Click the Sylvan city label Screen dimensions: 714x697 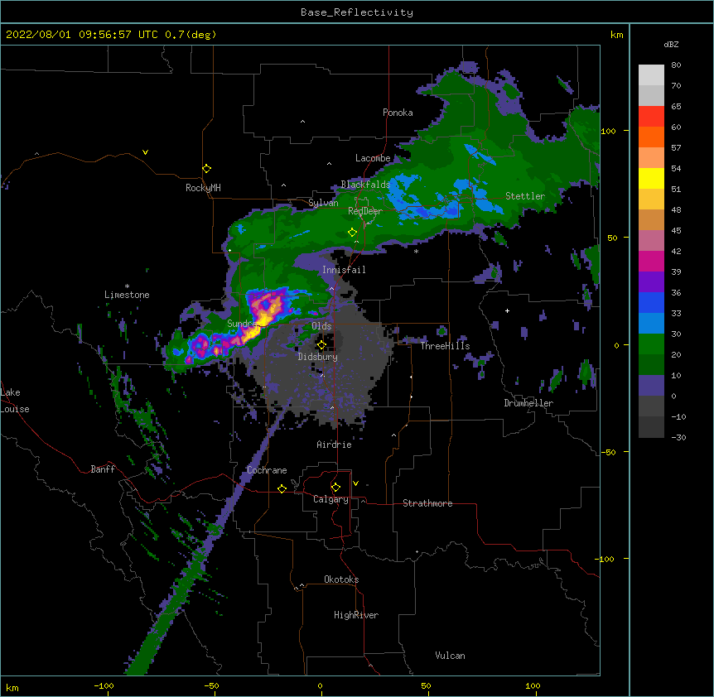tap(323, 203)
